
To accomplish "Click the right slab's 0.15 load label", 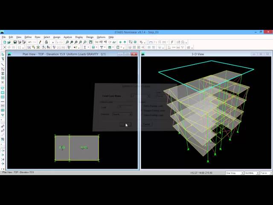I will 84,148.
